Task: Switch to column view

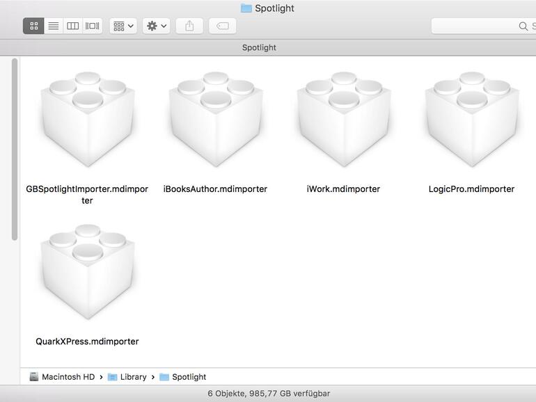Action: click(72, 26)
